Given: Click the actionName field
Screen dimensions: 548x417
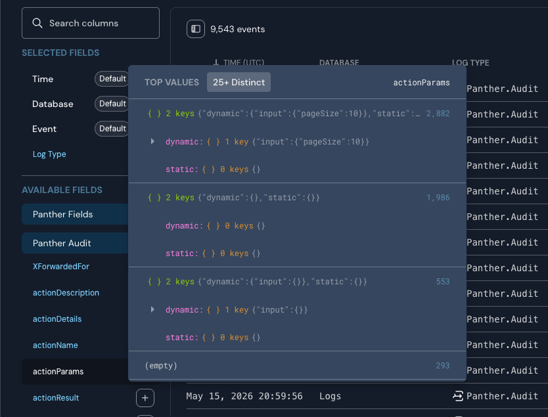Looking at the screenshot, I should [55, 345].
